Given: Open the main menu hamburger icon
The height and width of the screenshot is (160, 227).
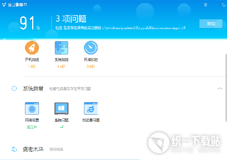Looking at the screenshot, I should (x=206, y=5).
